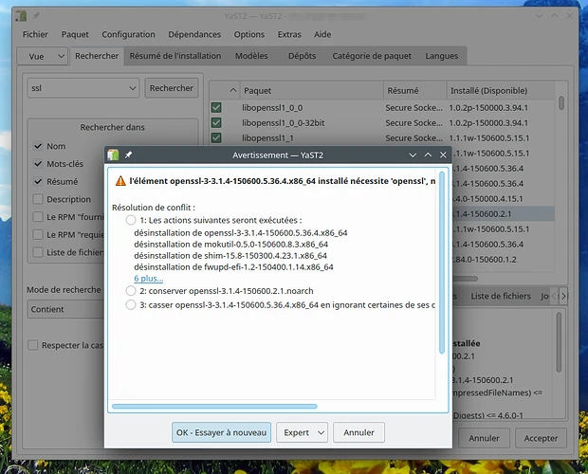The image size is (588, 474).
Task: Open the Dépendances menu
Action: coord(194,34)
